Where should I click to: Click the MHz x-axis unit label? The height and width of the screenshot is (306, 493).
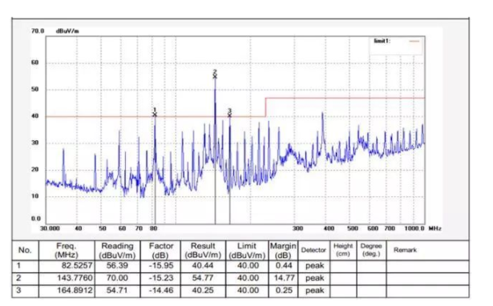point(435,228)
